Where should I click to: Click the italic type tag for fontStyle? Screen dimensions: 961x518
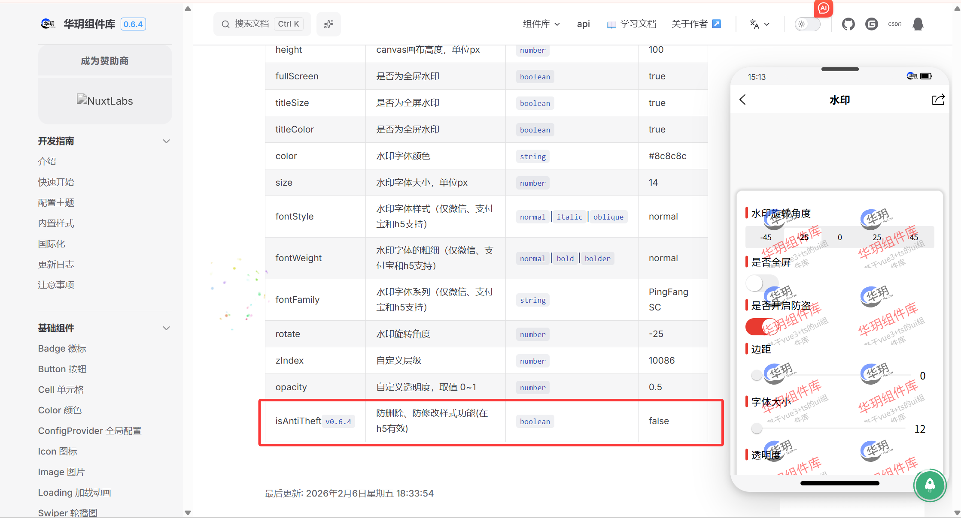pos(569,217)
